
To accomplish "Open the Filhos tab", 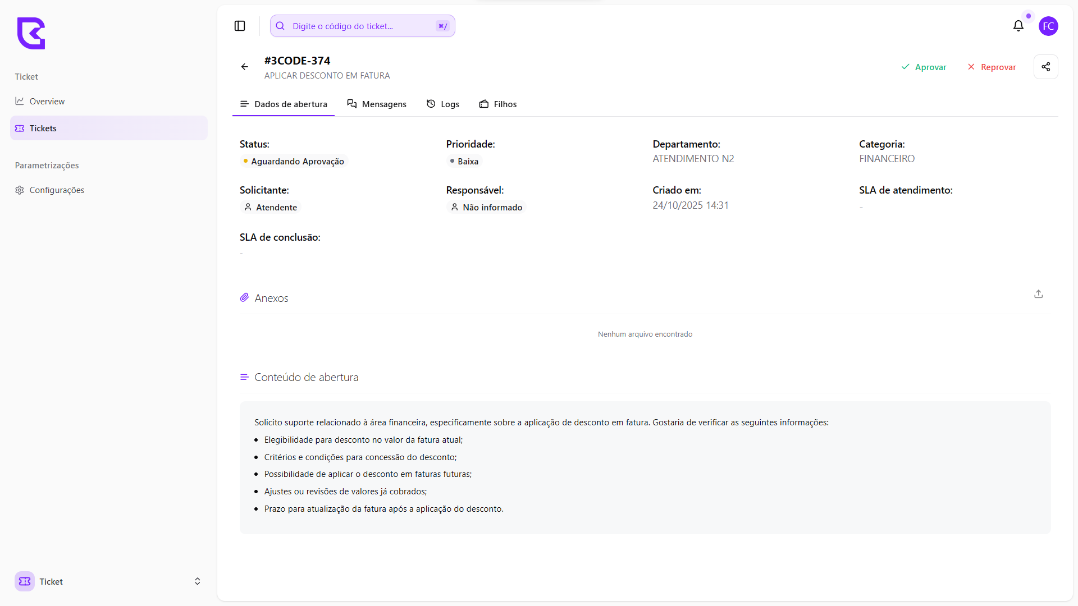I will pyautogui.click(x=497, y=104).
